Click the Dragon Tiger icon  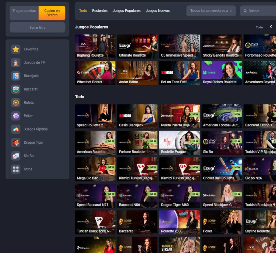16,142
